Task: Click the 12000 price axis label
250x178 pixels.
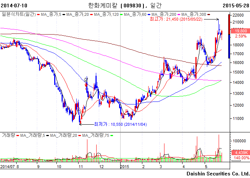Action: click(238, 105)
